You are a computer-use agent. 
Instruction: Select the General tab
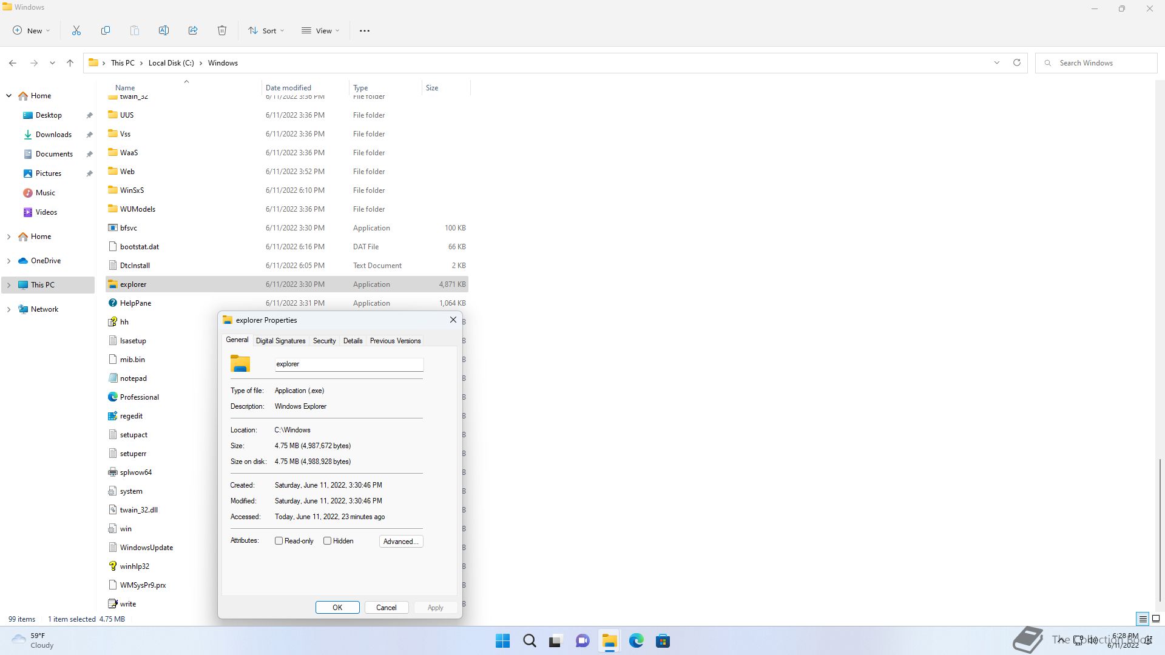pyautogui.click(x=237, y=340)
